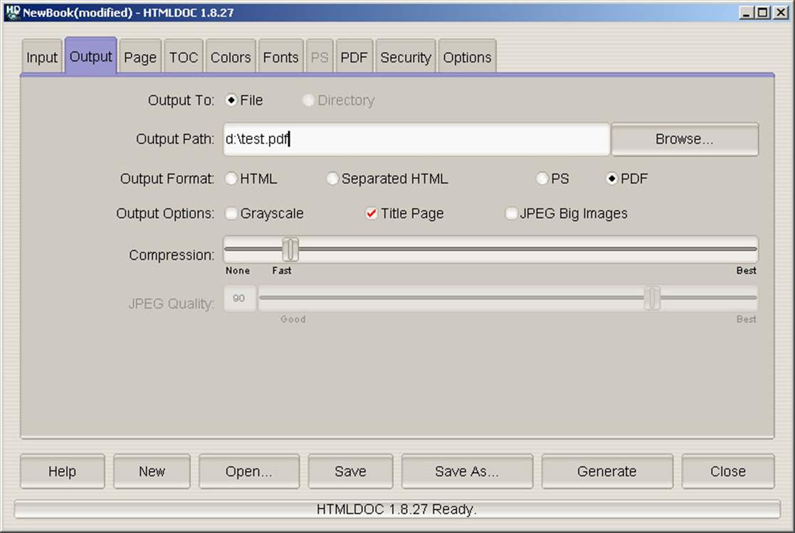Image resolution: width=795 pixels, height=533 pixels.
Task: Click the Compression slider handle
Action: click(x=290, y=249)
